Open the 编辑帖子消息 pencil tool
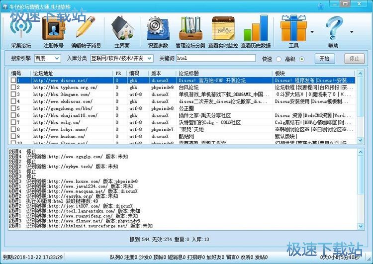 coord(86,32)
